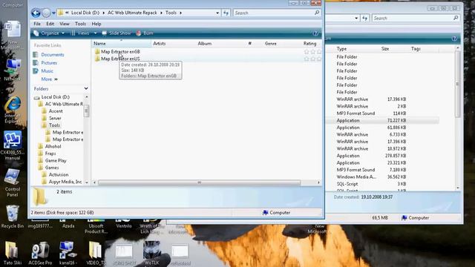Expand More favorite links

[x=49, y=79]
